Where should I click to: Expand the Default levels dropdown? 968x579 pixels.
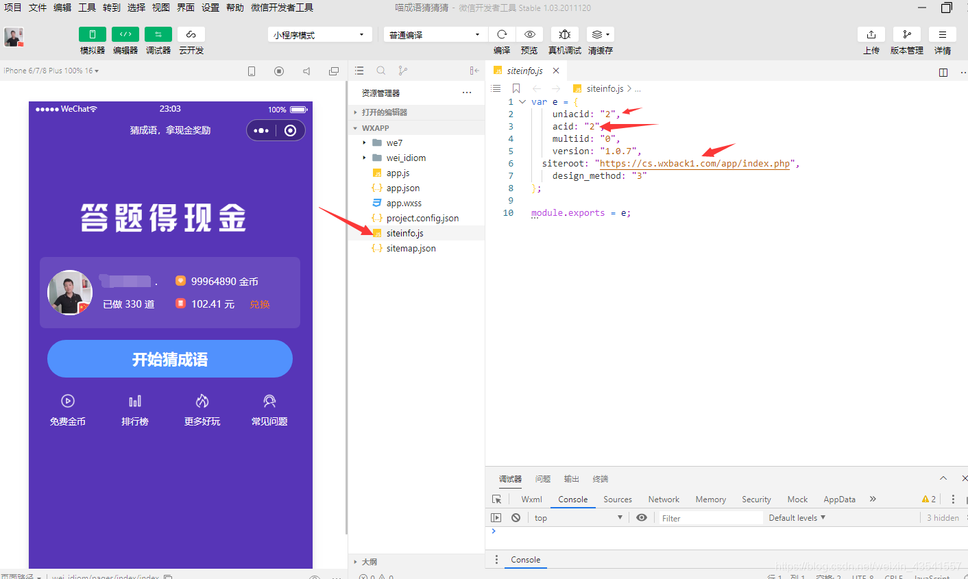point(797,517)
